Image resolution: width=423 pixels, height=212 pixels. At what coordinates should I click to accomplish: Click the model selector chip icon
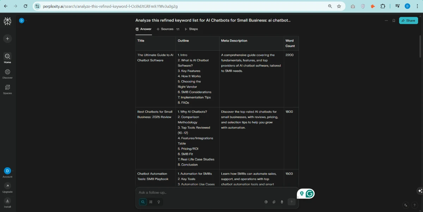(266, 202)
